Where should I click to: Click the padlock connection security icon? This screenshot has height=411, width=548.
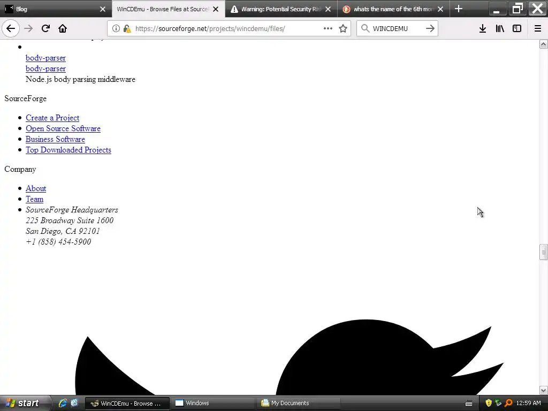tap(127, 28)
